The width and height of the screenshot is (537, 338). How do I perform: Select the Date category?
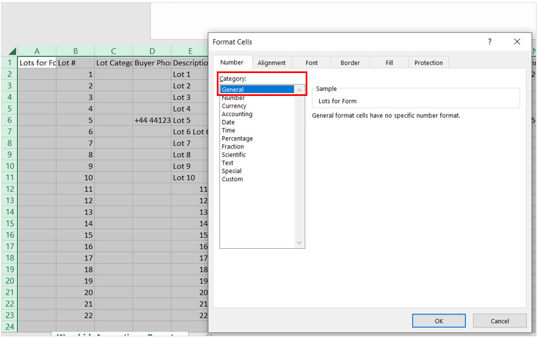point(228,122)
